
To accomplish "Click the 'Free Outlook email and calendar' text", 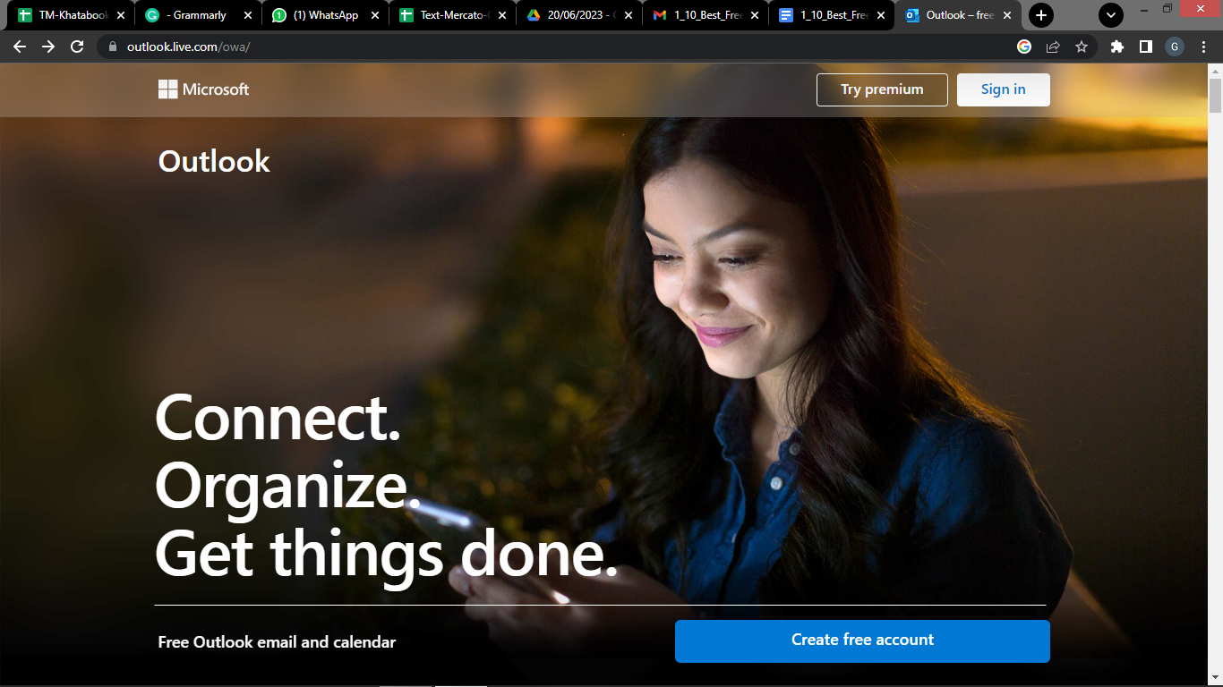I will tap(277, 642).
